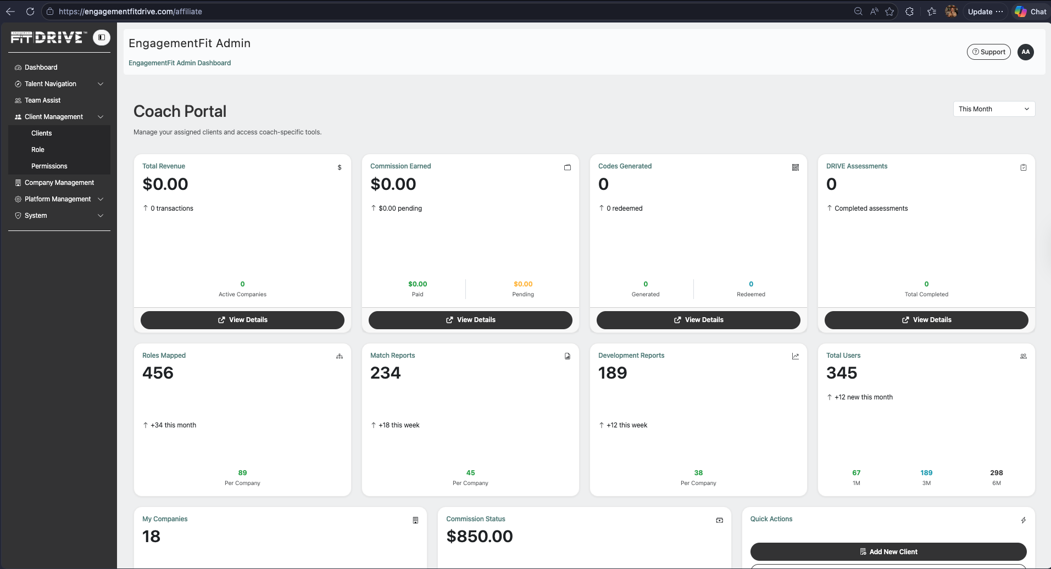The width and height of the screenshot is (1051, 569).
Task: Open the read aloud icon in address bar
Action: pos(874,12)
